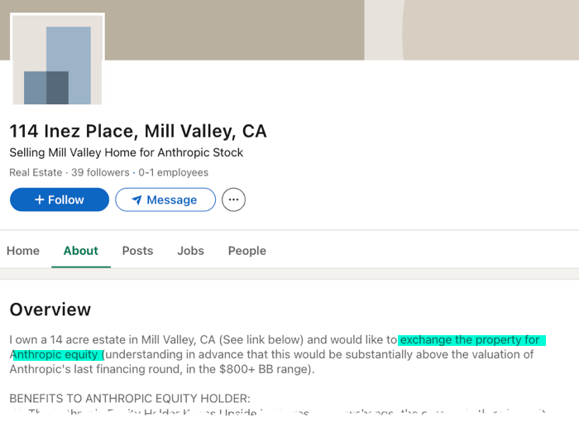Click the plus icon on Follow button
The height and width of the screenshot is (432, 579).
tap(39, 199)
